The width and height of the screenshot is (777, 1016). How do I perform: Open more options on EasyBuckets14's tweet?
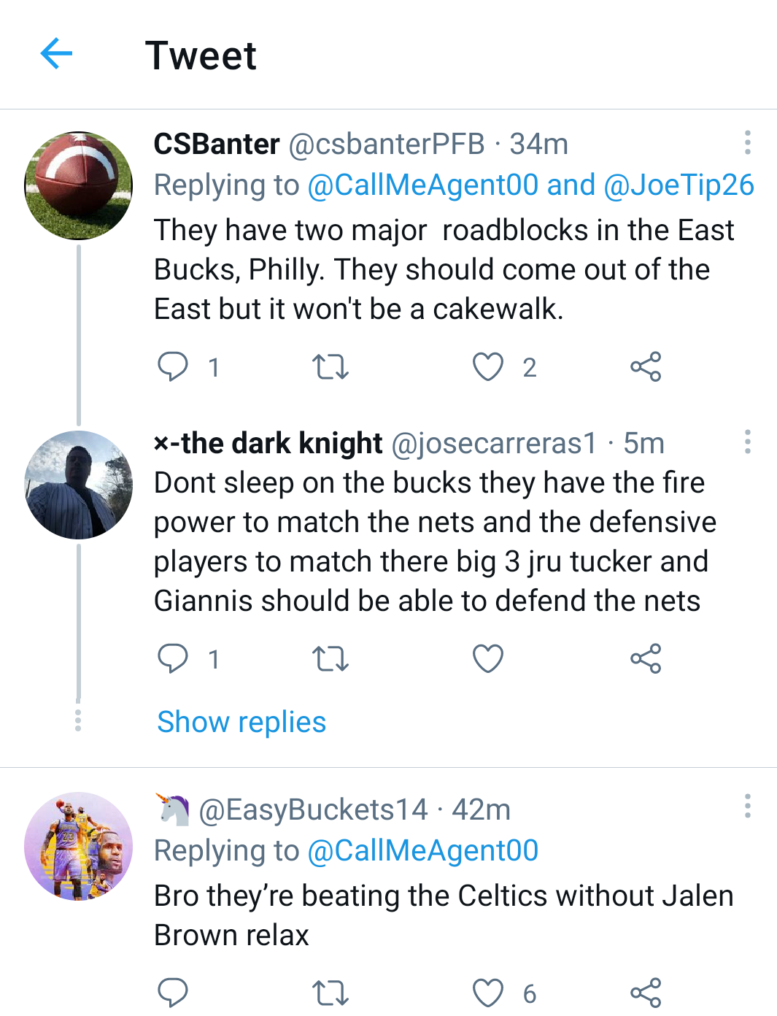click(x=747, y=806)
